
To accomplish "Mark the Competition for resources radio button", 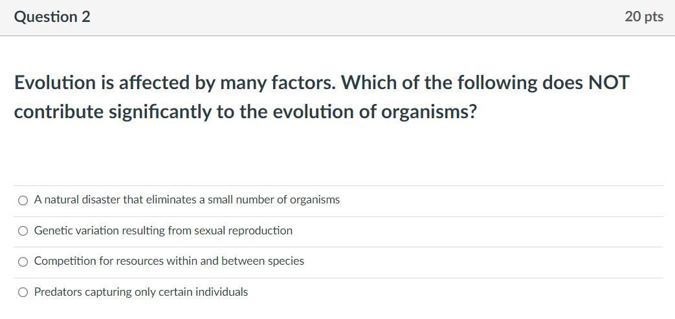I will coord(23,262).
